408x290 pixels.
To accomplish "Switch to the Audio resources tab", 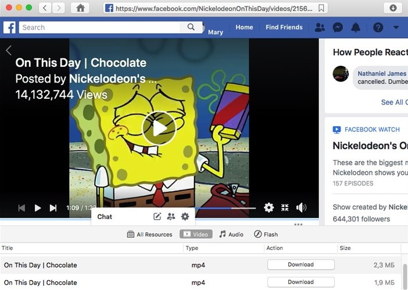I will tap(231, 234).
